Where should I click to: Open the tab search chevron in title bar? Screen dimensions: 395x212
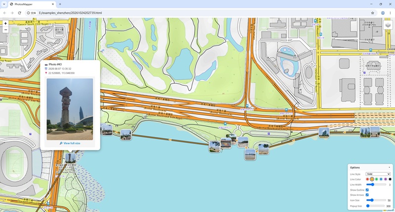point(4,4)
